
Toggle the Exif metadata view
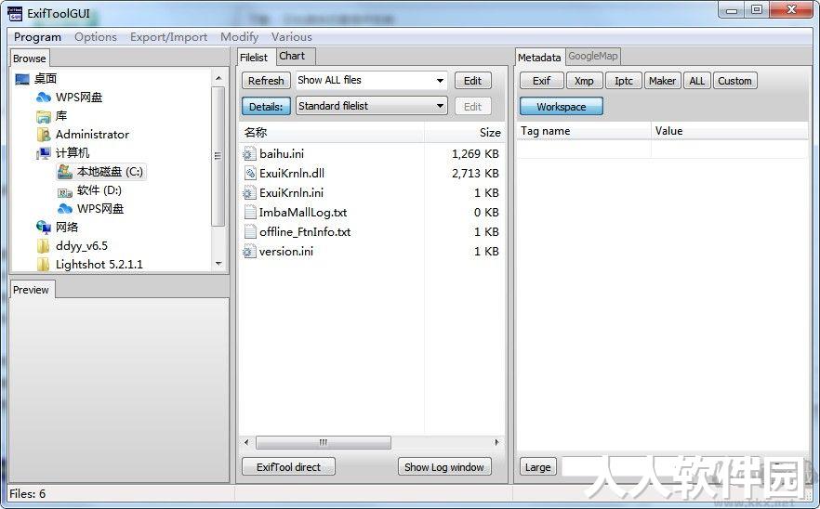click(542, 81)
